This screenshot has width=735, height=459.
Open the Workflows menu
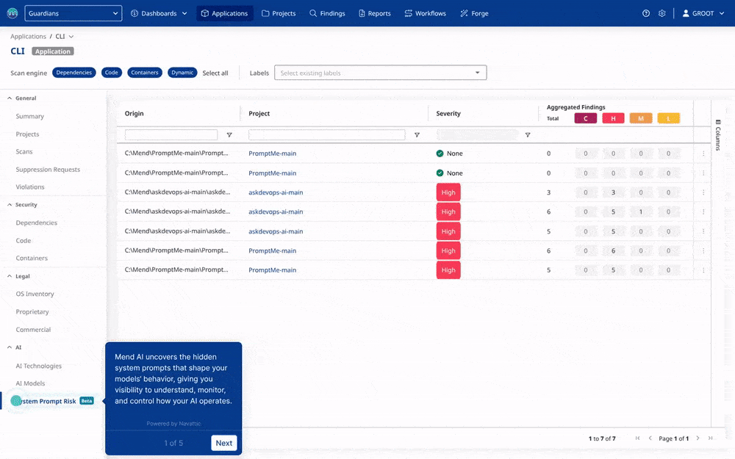[x=425, y=13]
